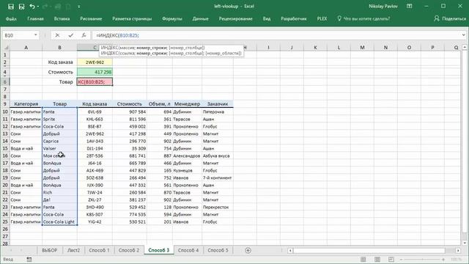Switch to the Вид tab
This screenshot has height=264, width=469.
pos(267,18)
